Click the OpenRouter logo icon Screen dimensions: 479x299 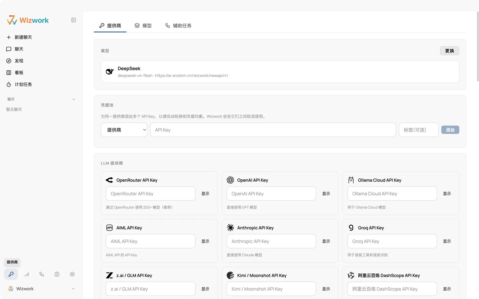pos(109,180)
